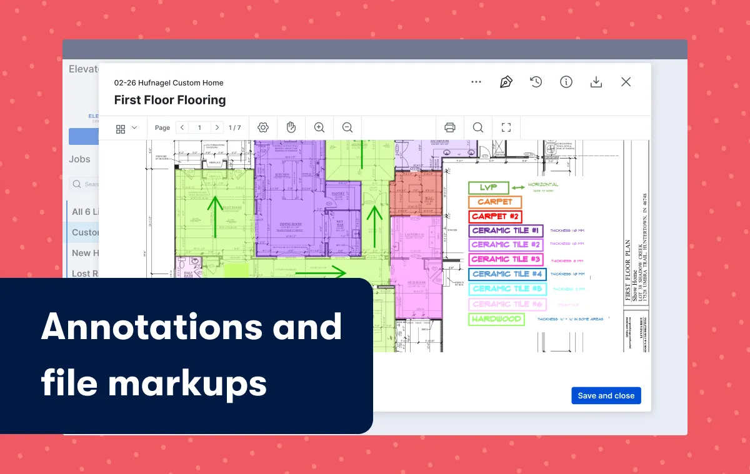Print the First Floor Flooring document
This screenshot has height=474, width=750.
coord(450,127)
